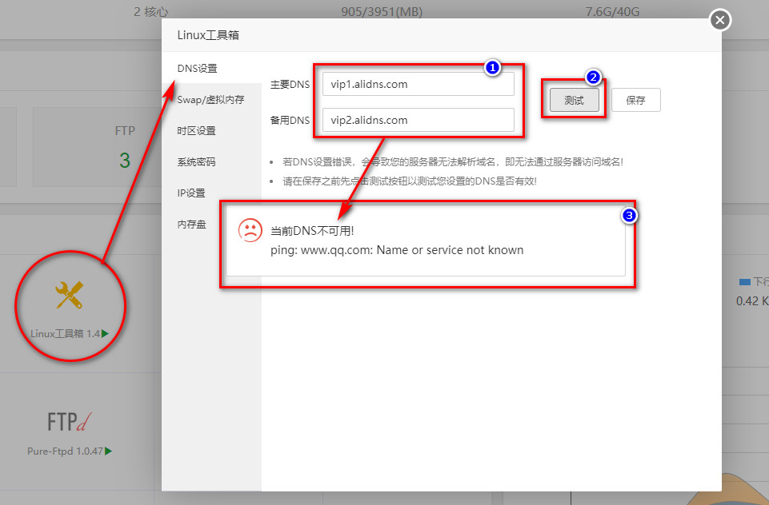769x505 pixels.
Task: Open the 系统密码 tab
Action: pos(196,162)
